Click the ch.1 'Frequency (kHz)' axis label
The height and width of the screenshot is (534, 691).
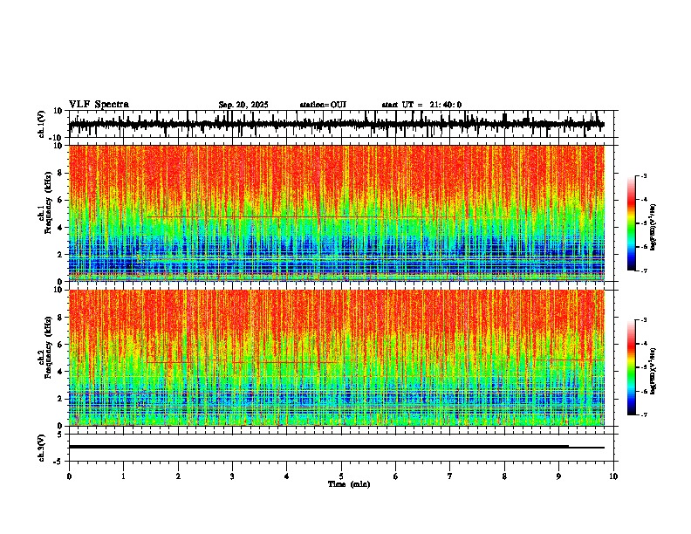tap(48, 203)
